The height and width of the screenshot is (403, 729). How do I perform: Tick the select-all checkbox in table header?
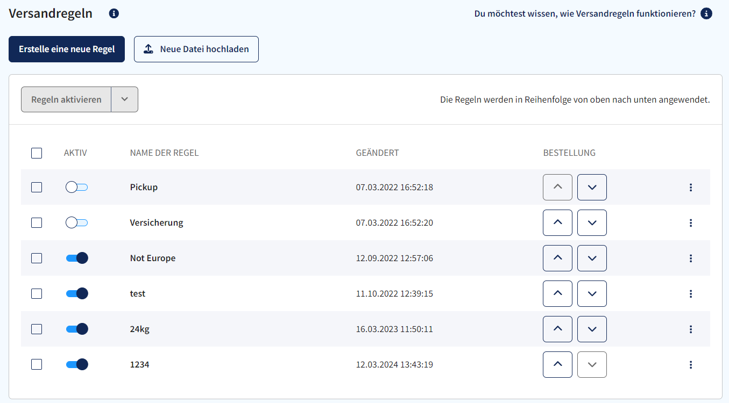click(37, 153)
